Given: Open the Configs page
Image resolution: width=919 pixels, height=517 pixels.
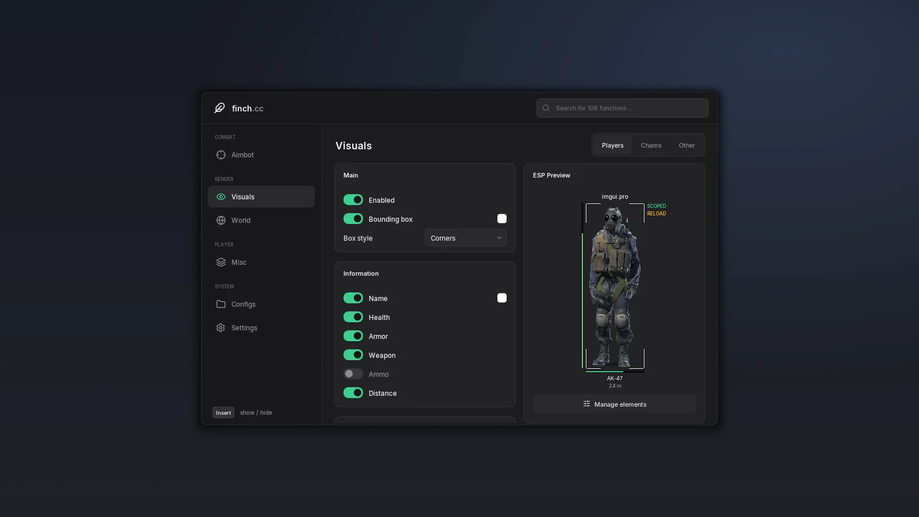Looking at the screenshot, I should point(261,304).
